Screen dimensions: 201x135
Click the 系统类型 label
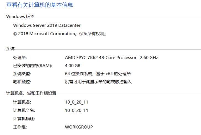click(x=22, y=74)
